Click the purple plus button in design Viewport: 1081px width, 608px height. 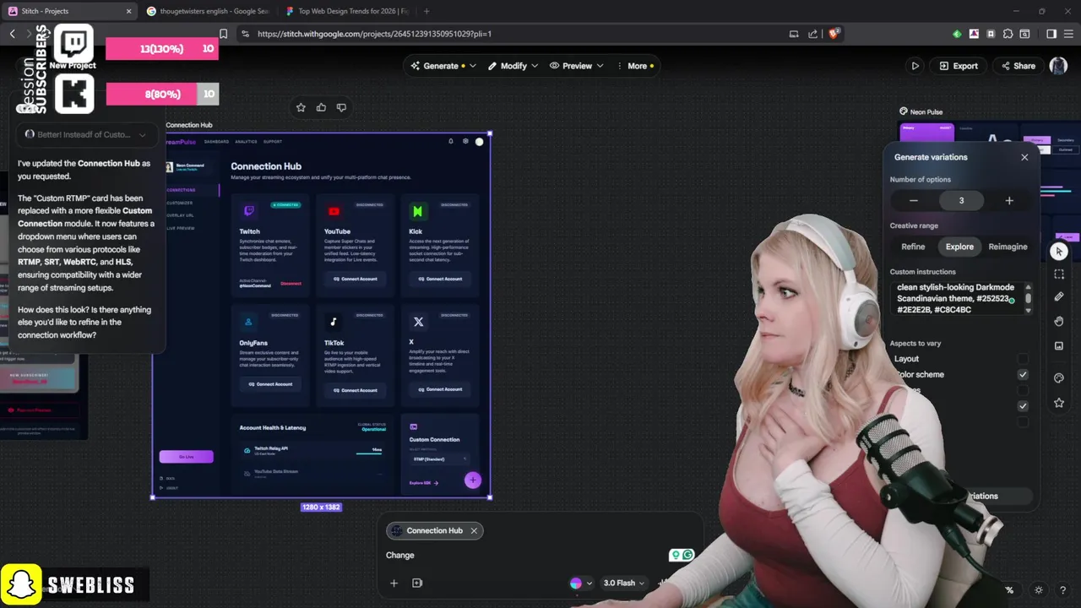coord(473,480)
